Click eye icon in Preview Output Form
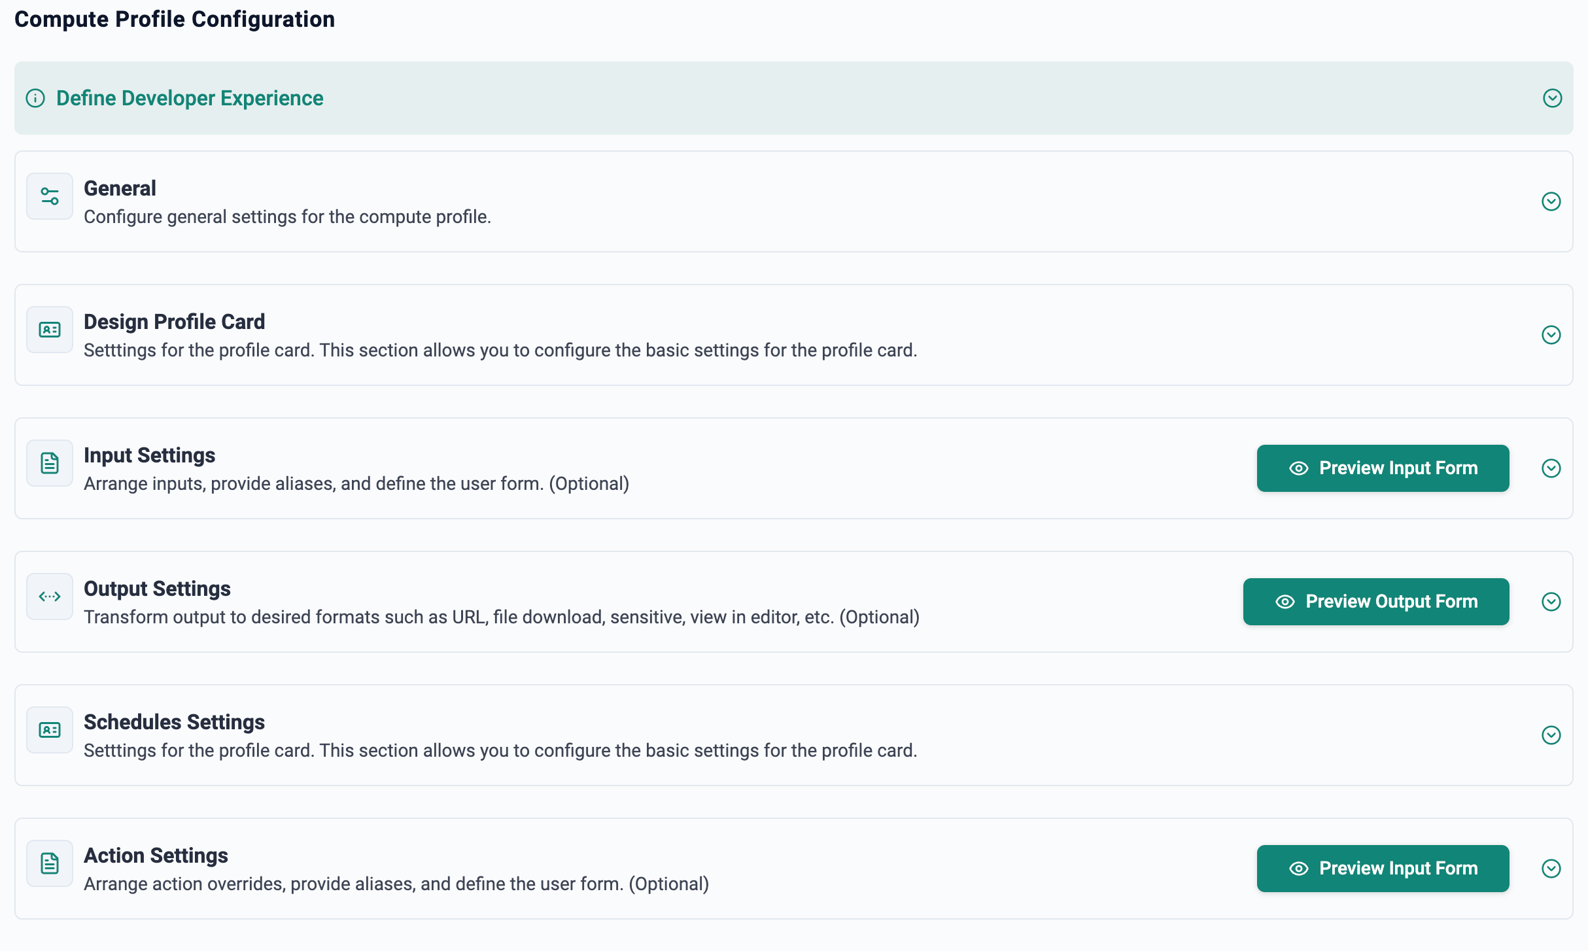 (1285, 602)
